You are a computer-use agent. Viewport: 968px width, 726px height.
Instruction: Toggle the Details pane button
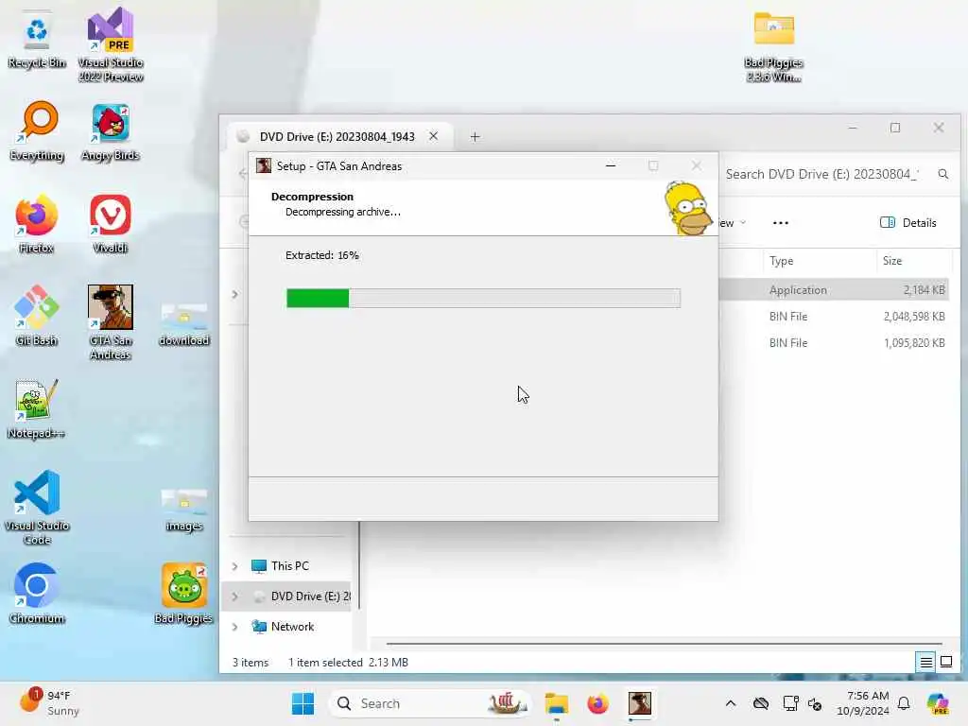(x=908, y=223)
